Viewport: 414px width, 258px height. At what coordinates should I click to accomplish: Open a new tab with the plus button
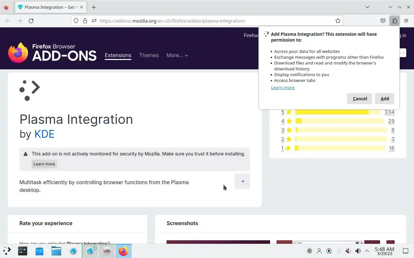[x=93, y=7]
